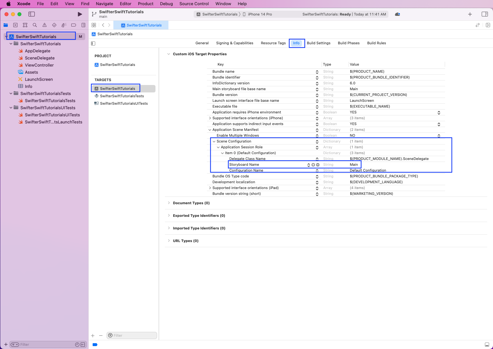Open the related items grid menu
This screenshot has width=493, height=349.
[x=94, y=25]
